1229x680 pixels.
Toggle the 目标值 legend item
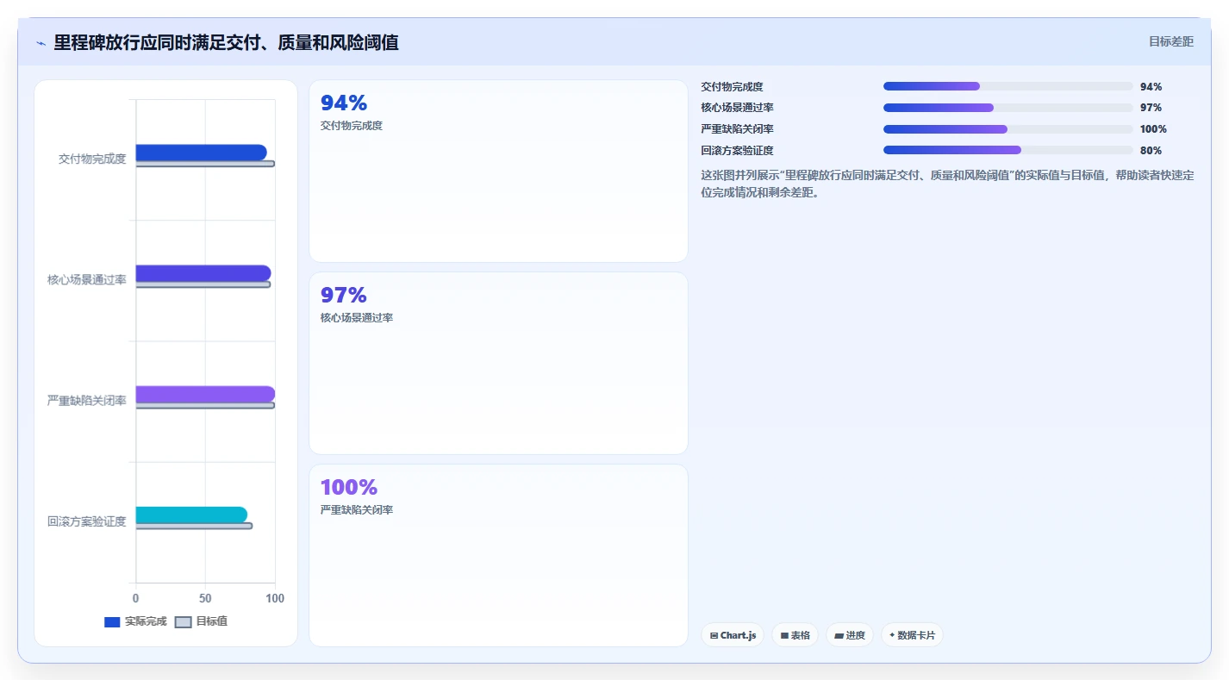202,621
